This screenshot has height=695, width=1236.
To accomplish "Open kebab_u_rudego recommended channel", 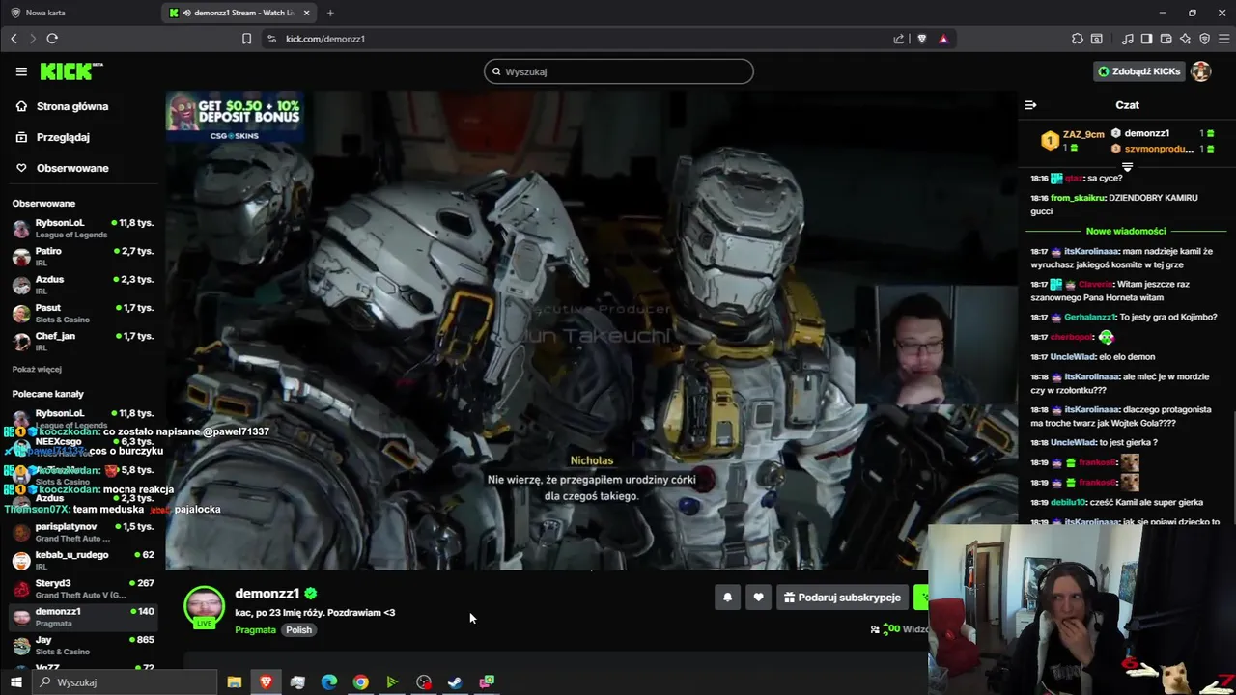I will coord(81,560).
